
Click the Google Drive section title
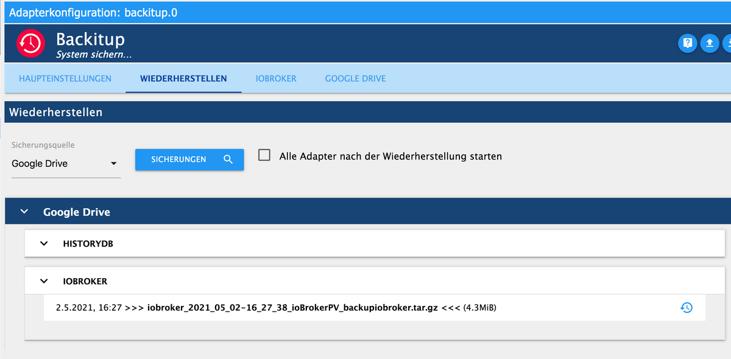(x=77, y=212)
